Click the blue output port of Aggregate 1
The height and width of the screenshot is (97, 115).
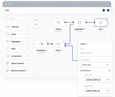pyautogui.click(x=86, y=22)
